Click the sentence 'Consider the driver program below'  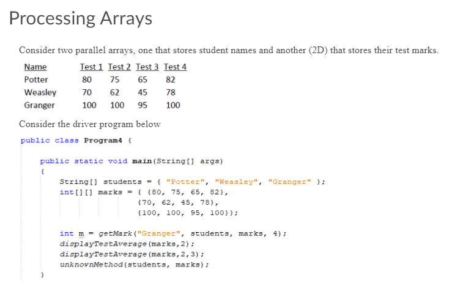(x=90, y=124)
